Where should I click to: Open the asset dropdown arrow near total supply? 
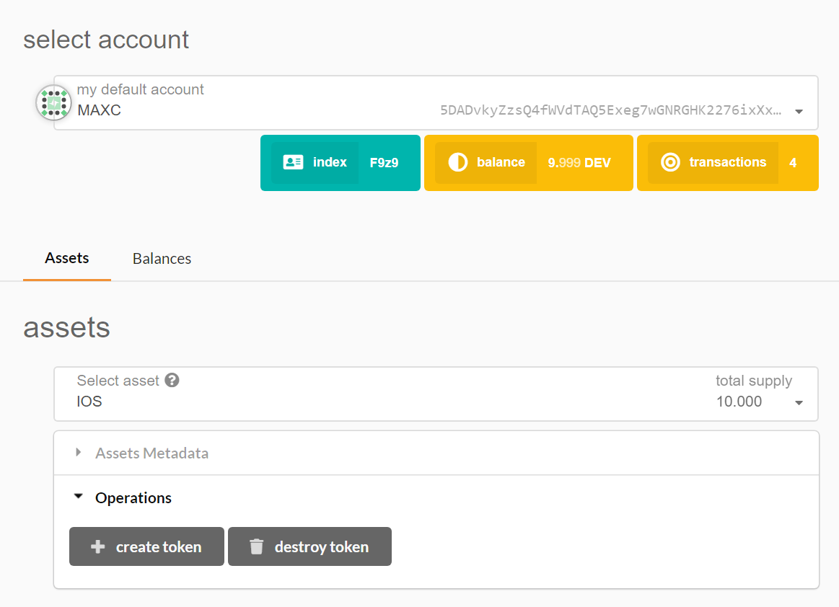point(799,403)
